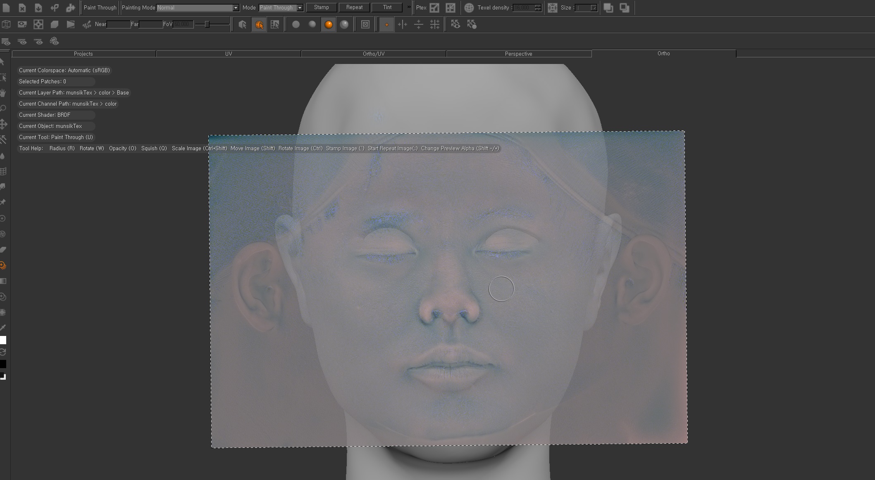The image size is (875, 480).
Task: Click the FoV slider handle
Action: pyautogui.click(x=207, y=25)
